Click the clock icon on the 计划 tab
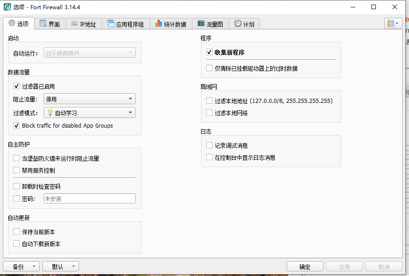The image size is (409, 276). [237, 23]
